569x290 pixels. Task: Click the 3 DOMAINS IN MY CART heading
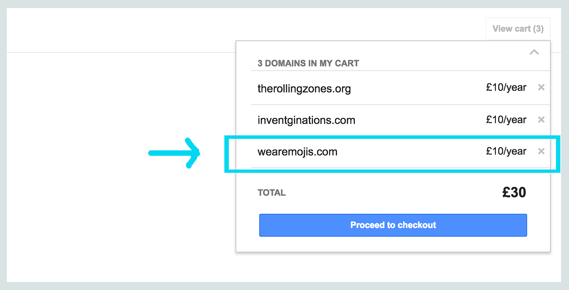[x=308, y=63]
